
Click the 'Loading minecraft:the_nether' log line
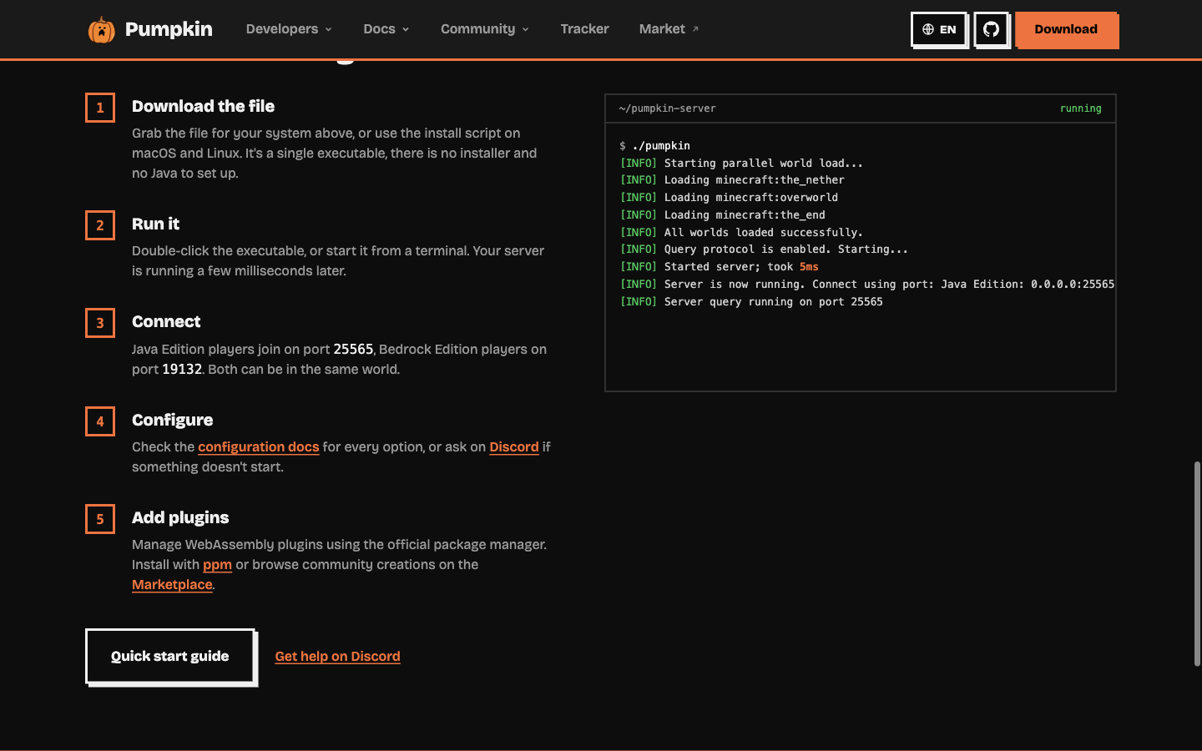point(732,180)
